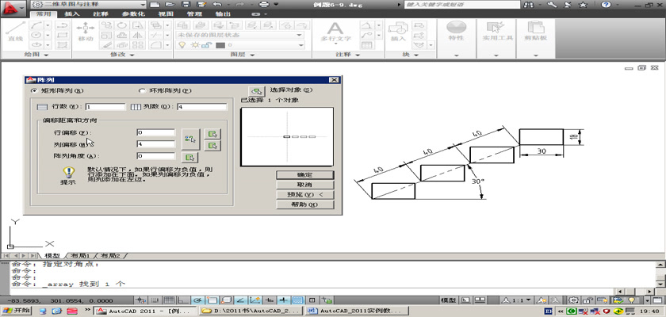Switch to the Output (输出) ribbon tab

pyautogui.click(x=223, y=14)
